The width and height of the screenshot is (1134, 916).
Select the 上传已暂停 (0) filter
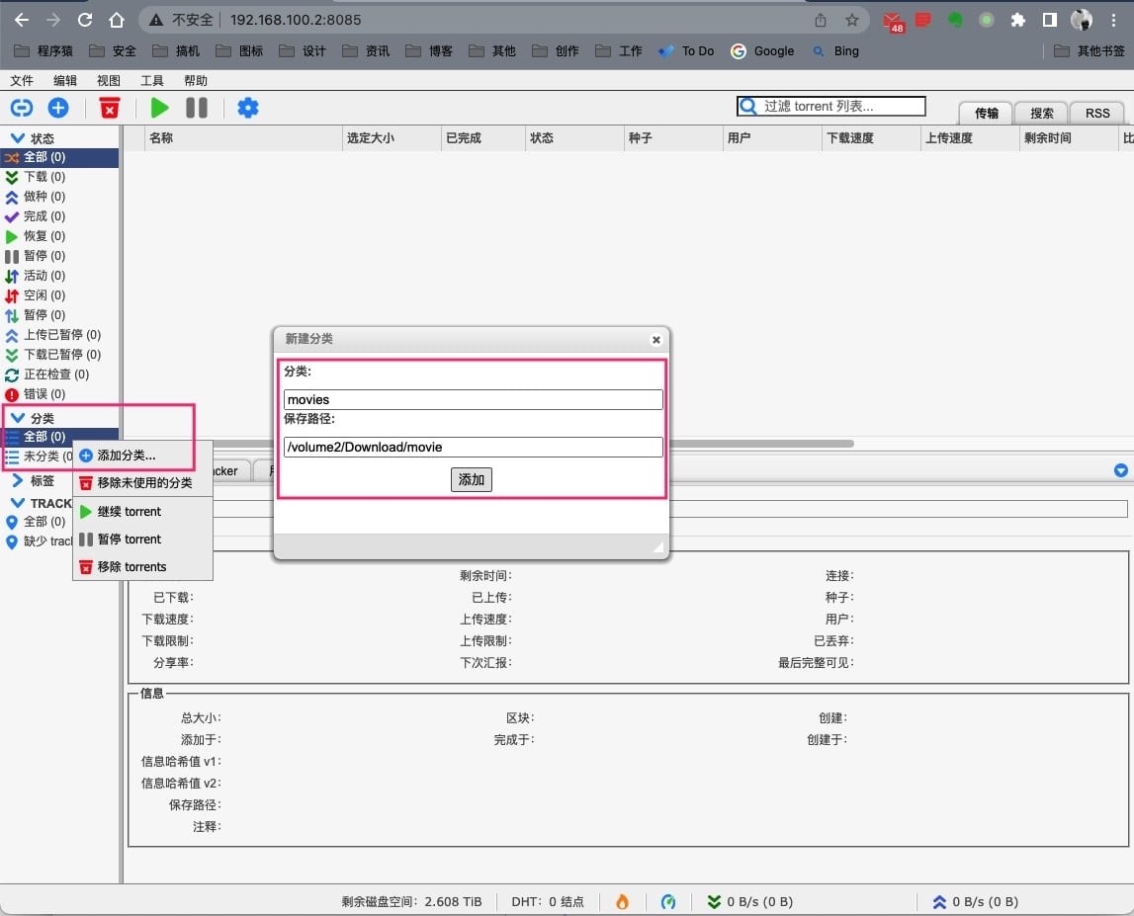tap(61, 335)
